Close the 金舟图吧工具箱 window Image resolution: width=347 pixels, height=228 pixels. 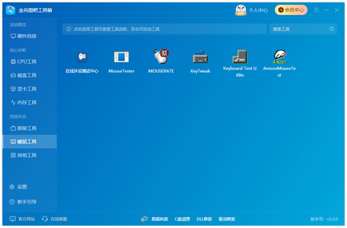click(336, 10)
